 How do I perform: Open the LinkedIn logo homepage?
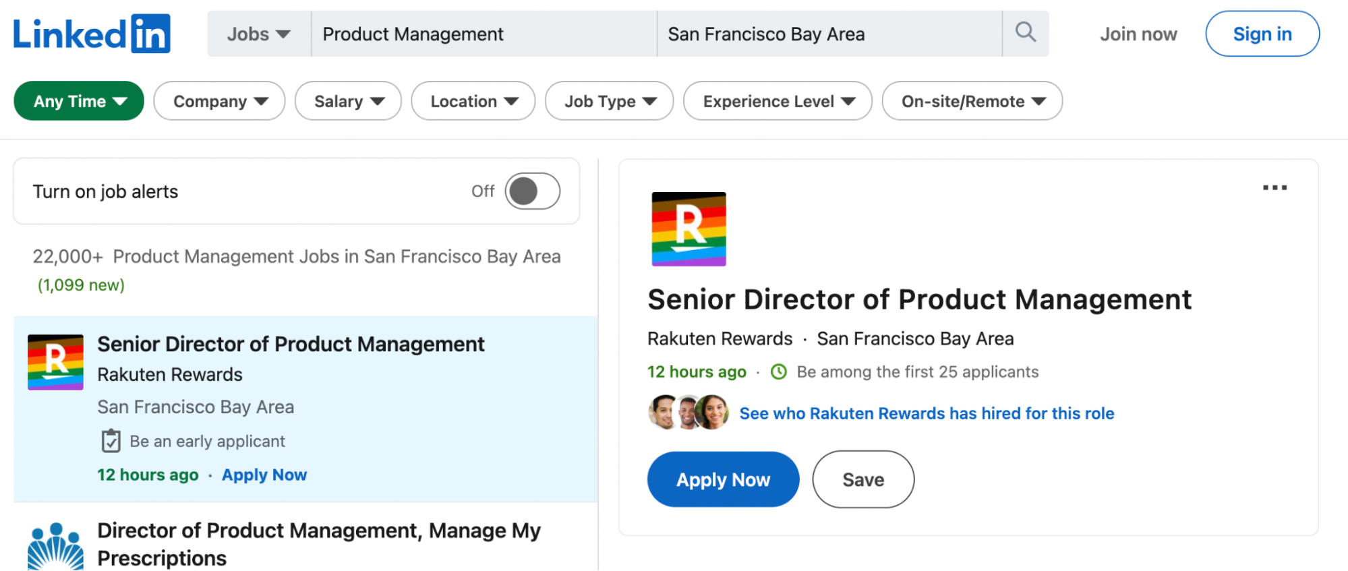coord(92,34)
